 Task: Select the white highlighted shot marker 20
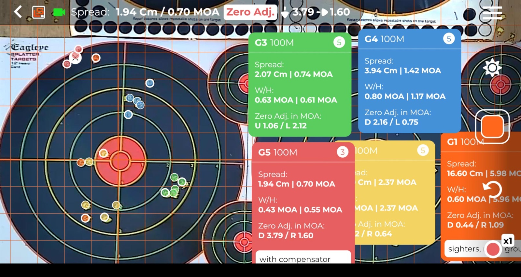click(x=75, y=58)
